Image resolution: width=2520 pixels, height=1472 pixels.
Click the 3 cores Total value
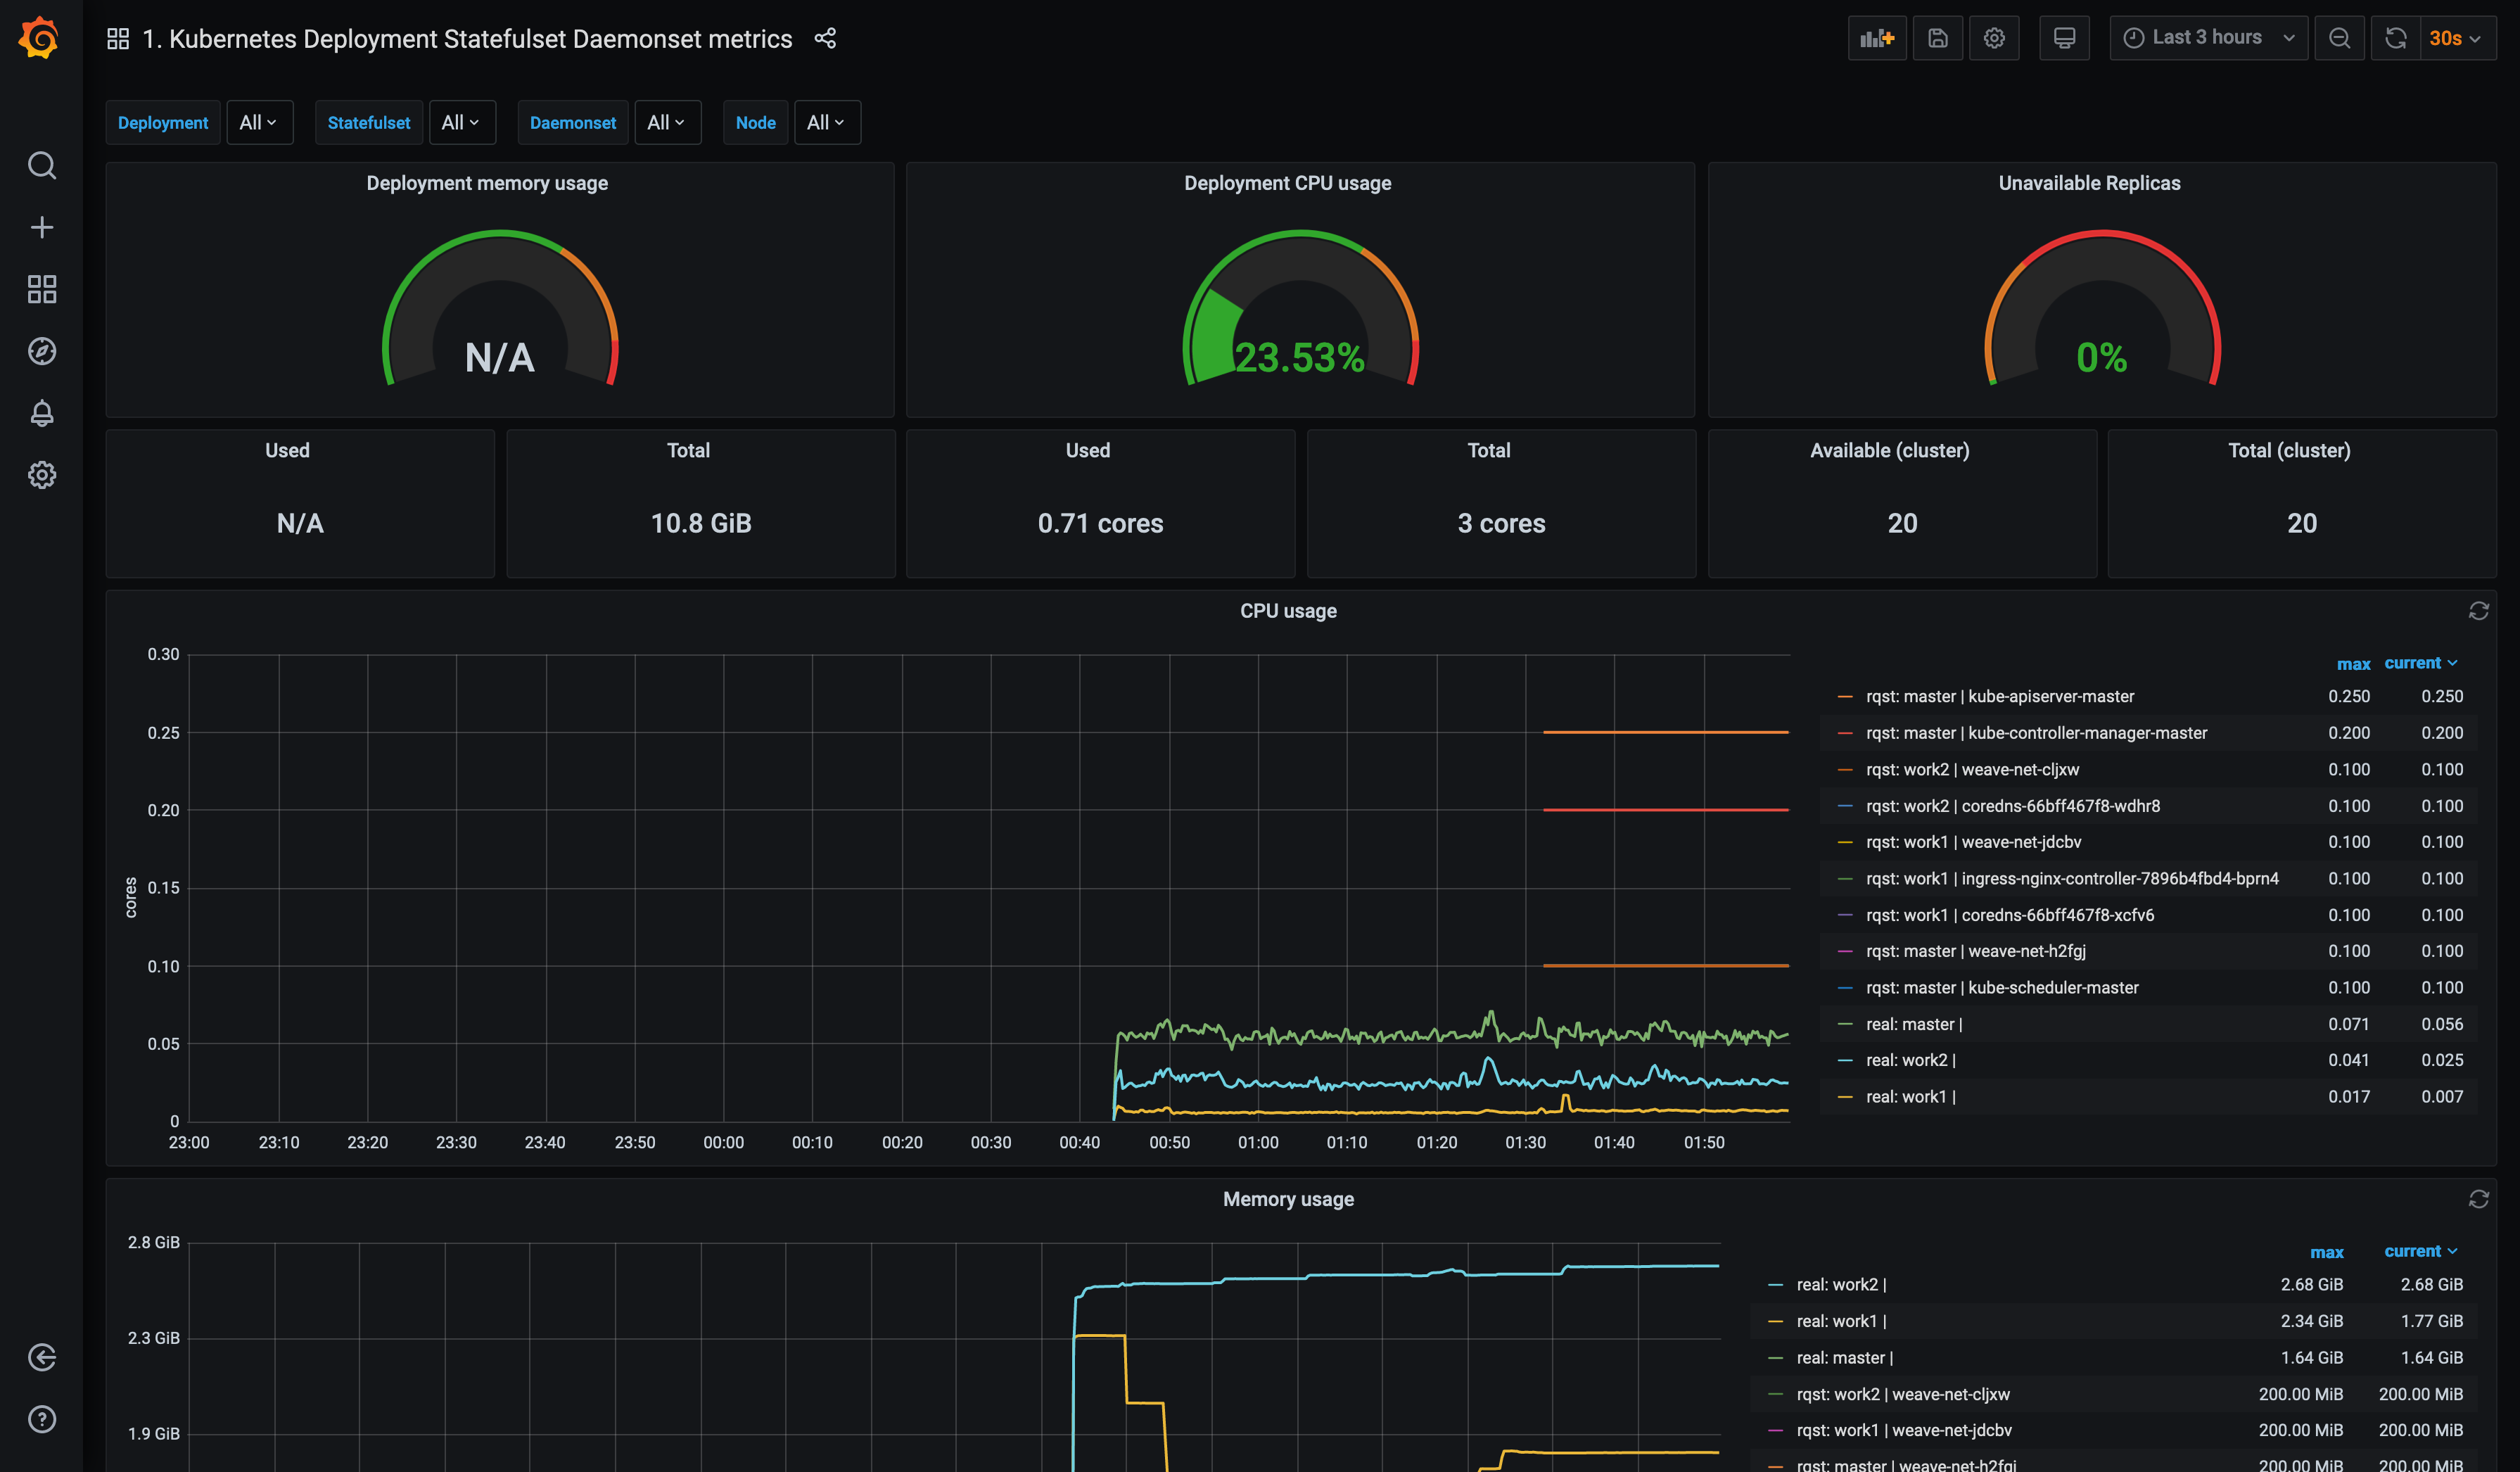1501,523
